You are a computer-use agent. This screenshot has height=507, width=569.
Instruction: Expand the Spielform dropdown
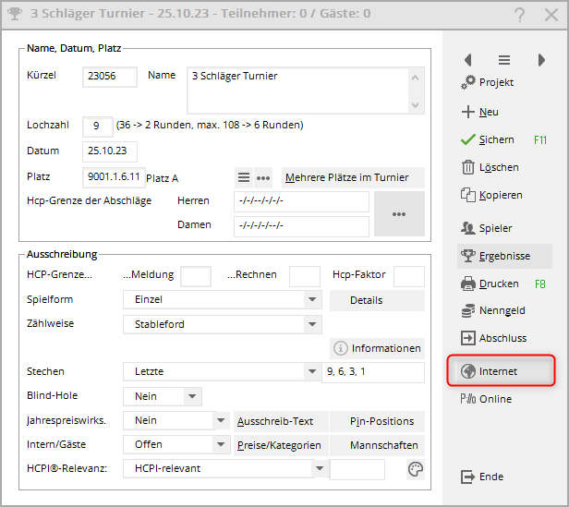pyautogui.click(x=312, y=300)
